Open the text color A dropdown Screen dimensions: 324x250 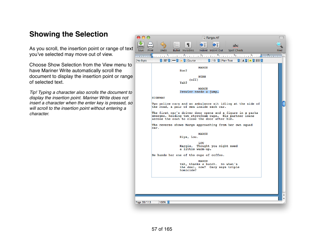click(244, 61)
